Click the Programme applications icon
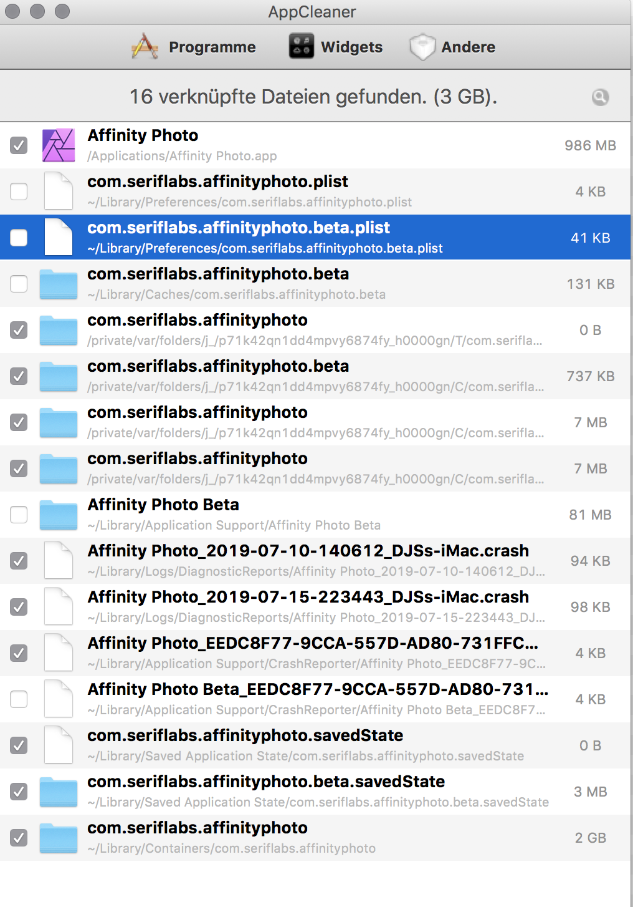The height and width of the screenshot is (907, 633). click(145, 47)
